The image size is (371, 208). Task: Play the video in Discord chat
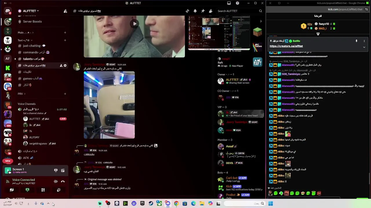134,24
